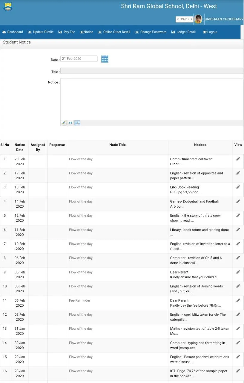This screenshot has height=383, width=244.
Task: Open view pencil for 10 Feb 2020 notice
Action: [238, 244]
